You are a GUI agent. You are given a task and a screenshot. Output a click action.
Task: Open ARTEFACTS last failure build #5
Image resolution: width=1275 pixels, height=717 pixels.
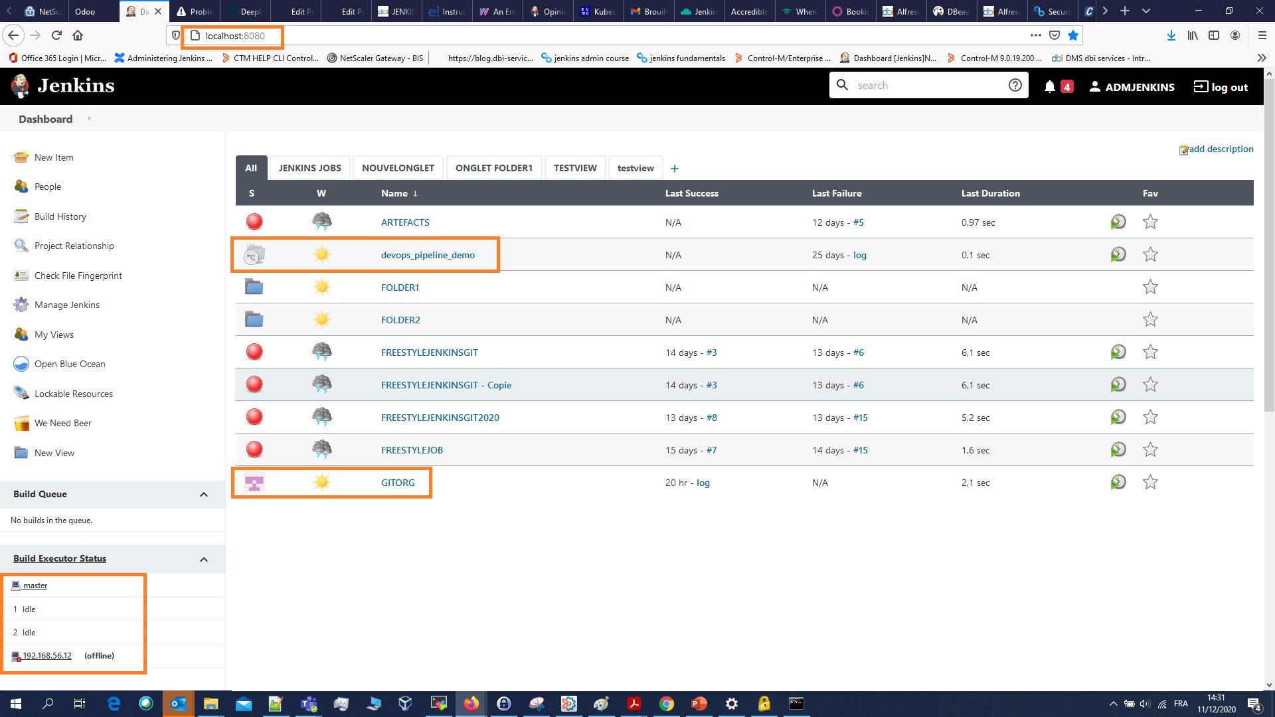859,222
